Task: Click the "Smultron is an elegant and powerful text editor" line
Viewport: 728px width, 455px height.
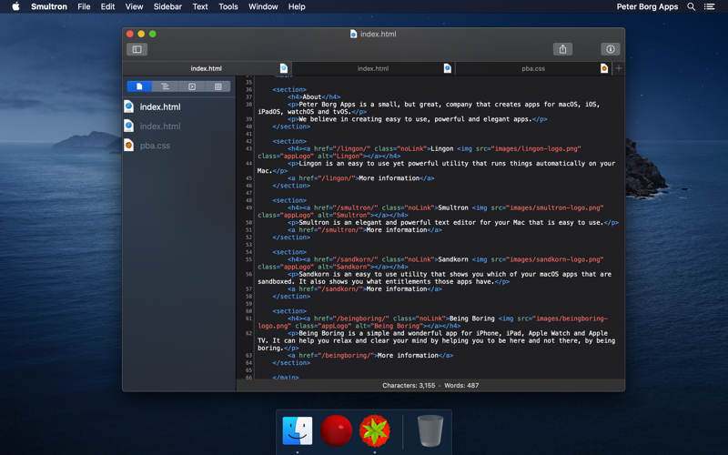Action: pos(452,223)
